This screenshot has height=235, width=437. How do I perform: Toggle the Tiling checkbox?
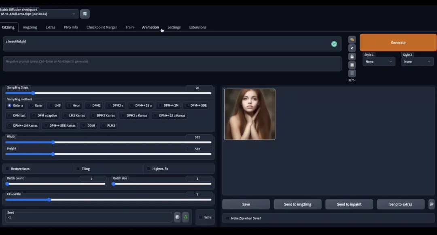click(x=78, y=169)
